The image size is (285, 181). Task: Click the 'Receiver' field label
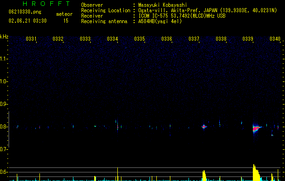tap(92, 16)
